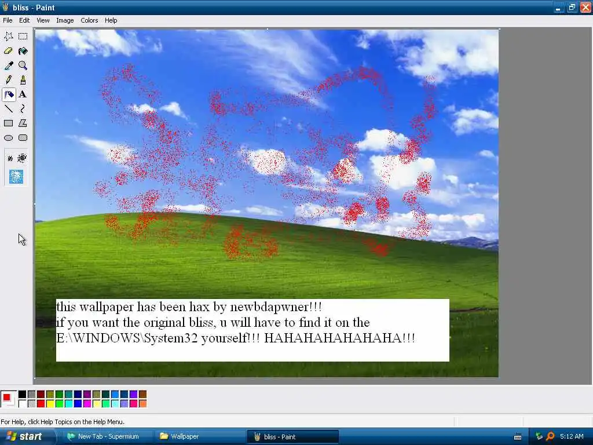
Task: Choose the medium airbrush spray size
Action: 22,158
